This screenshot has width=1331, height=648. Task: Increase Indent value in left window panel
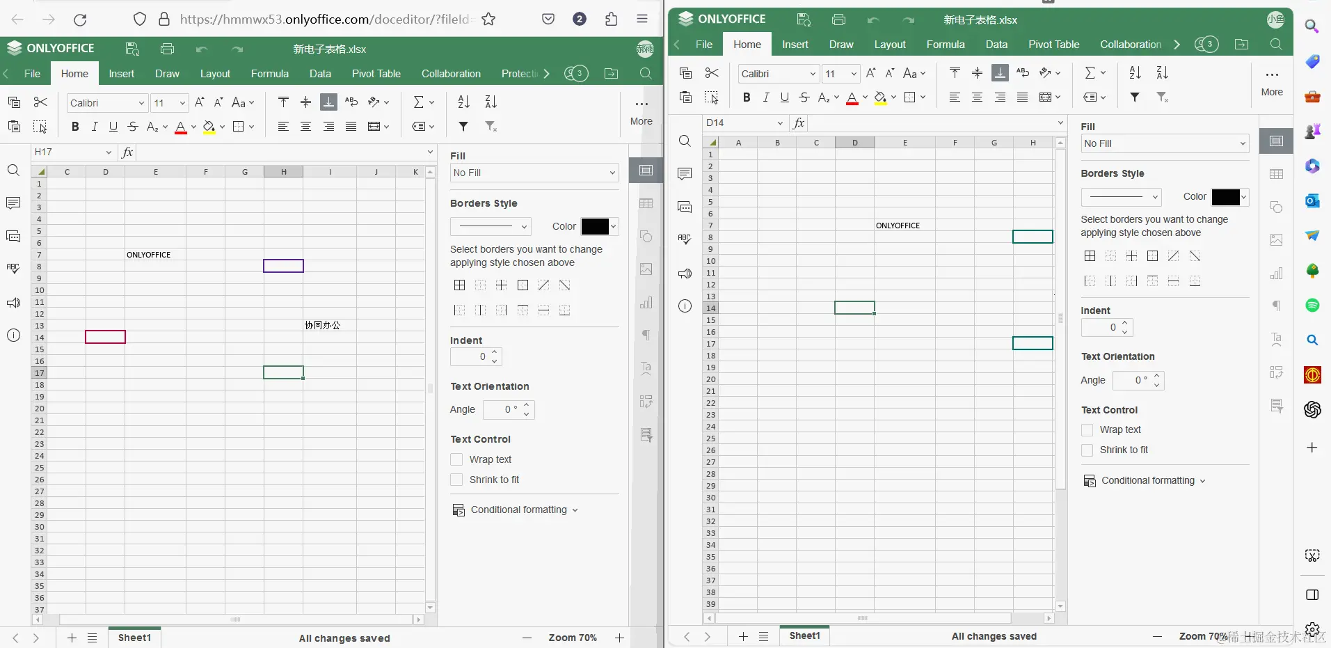[495, 353]
